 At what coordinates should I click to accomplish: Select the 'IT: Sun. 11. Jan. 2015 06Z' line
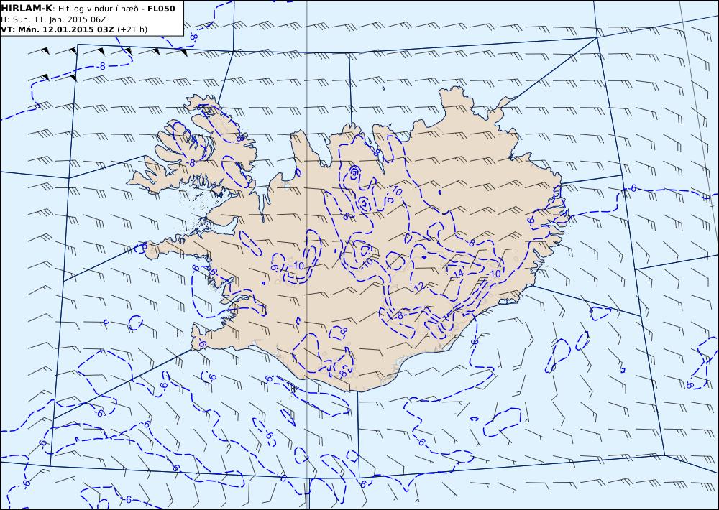54,19
